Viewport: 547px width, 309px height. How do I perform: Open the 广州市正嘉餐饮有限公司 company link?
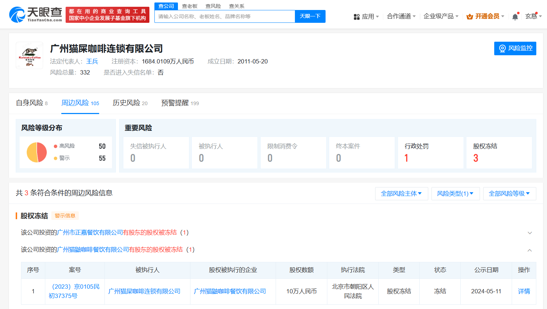pyautogui.click(x=90, y=232)
